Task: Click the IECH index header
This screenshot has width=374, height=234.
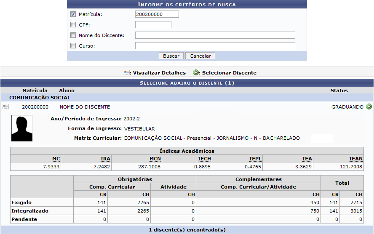Action: pyautogui.click(x=204, y=159)
